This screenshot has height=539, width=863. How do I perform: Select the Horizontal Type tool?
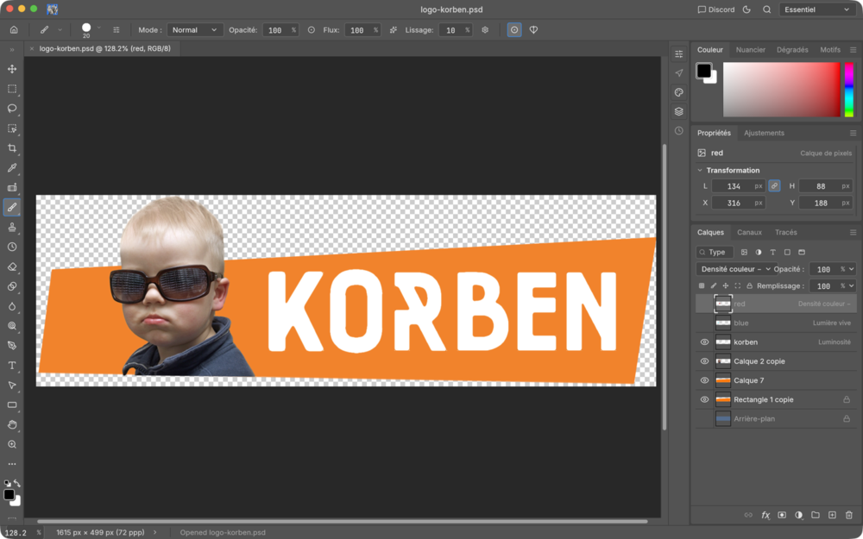pyautogui.click(x=12, y=366)
